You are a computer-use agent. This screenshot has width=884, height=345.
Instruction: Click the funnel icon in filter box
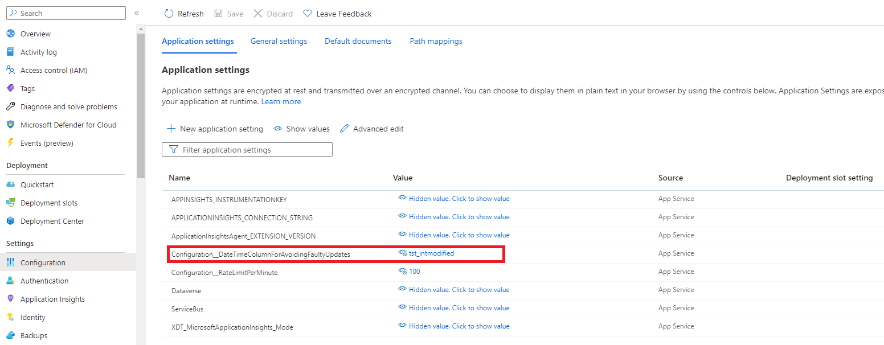click(174, 150)
